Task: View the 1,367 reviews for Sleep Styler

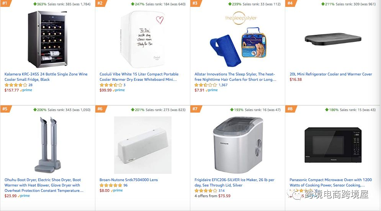Action: [223, 85]
